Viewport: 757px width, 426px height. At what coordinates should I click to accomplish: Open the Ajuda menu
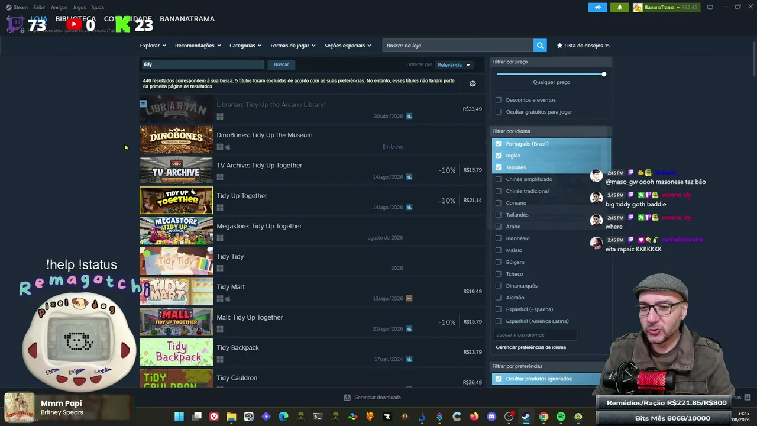coord(98,7)
